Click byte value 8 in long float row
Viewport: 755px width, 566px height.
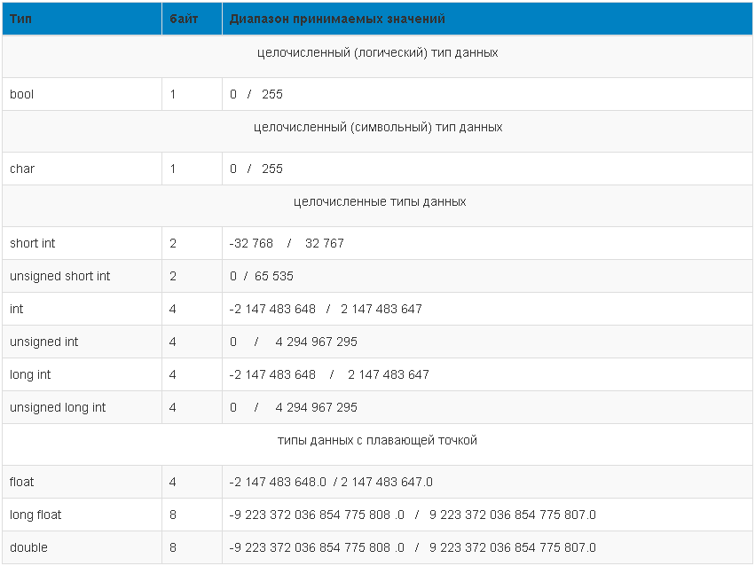[x=173, y=515]
